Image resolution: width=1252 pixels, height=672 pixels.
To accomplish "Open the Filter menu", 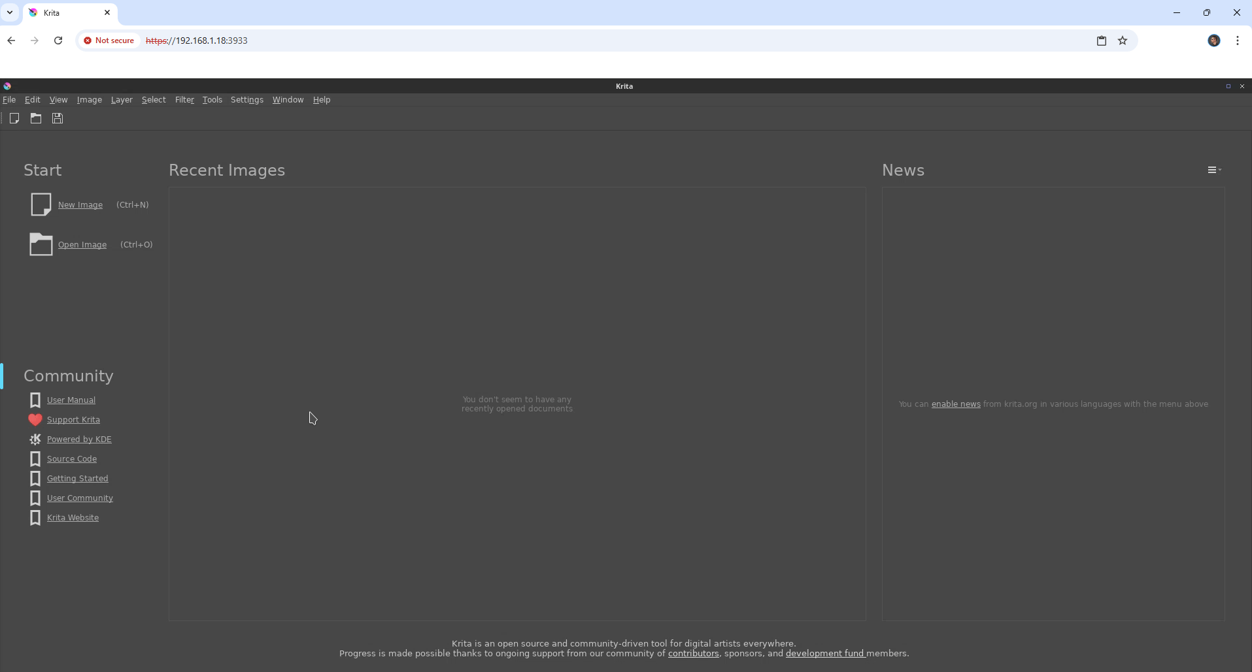I will (184, 100).
